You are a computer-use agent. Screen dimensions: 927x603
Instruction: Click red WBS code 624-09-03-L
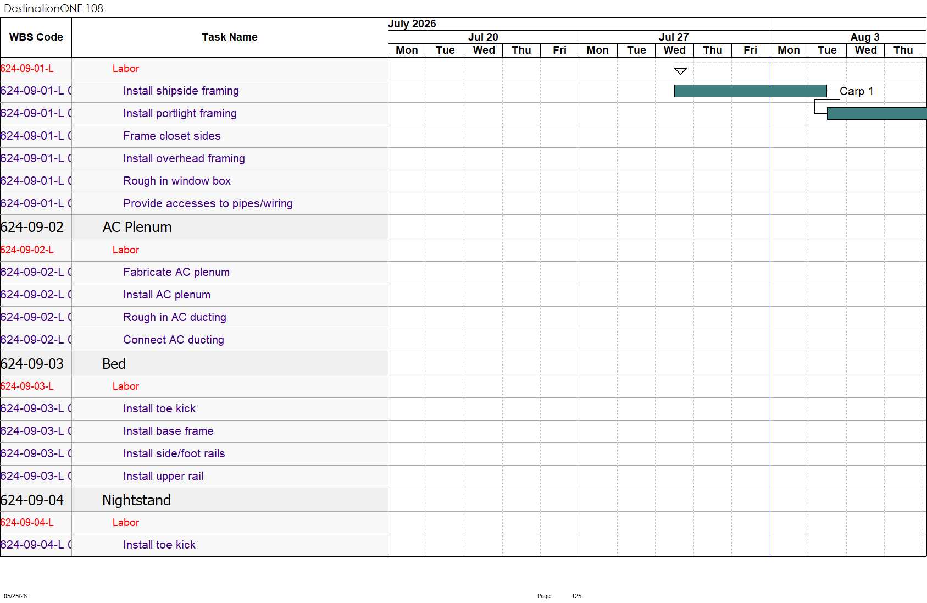27,386
